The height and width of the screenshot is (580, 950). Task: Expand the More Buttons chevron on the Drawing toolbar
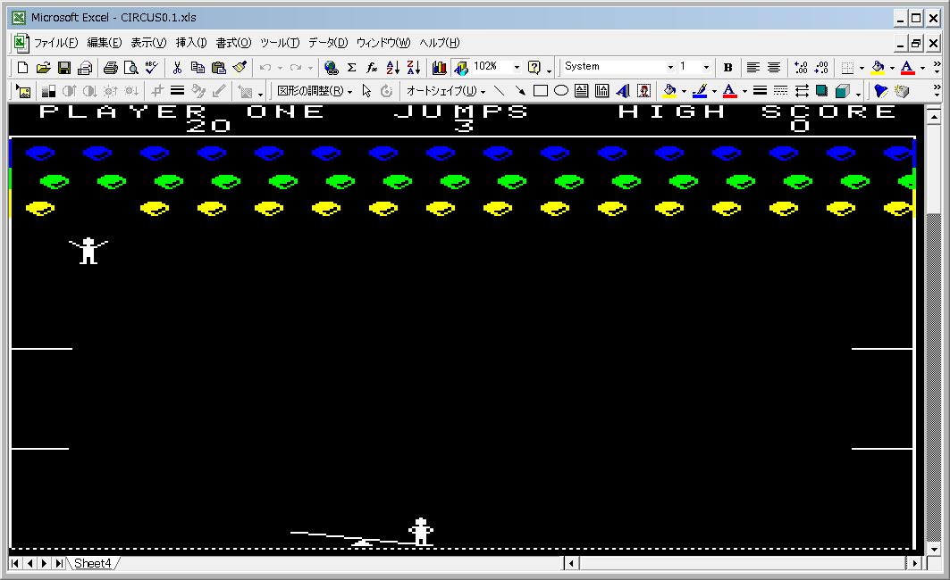(937, 91)
